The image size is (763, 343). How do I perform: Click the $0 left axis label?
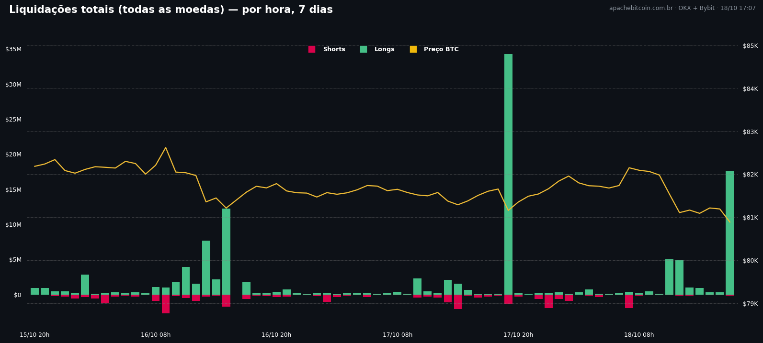point(18,295)
